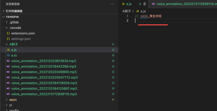Click the JS icon beside a.js in tree
This screenshot has height=111, width=217.
[8, 50]
